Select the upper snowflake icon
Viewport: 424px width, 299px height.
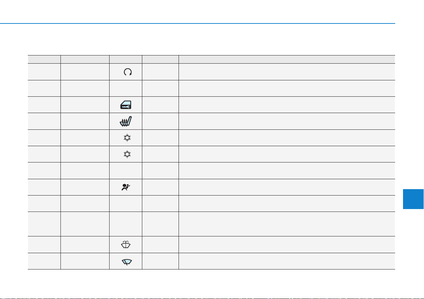point(127,138)
